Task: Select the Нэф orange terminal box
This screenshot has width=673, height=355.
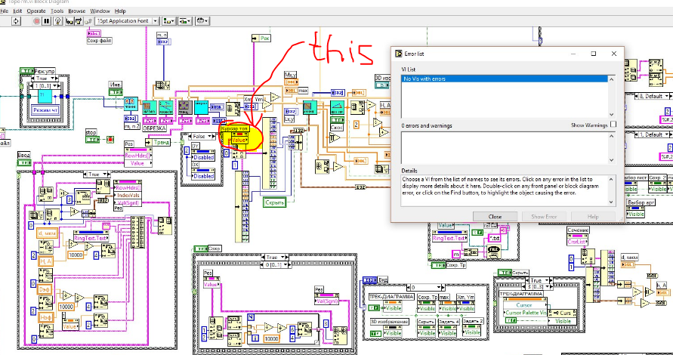Action: pos(45,316)
